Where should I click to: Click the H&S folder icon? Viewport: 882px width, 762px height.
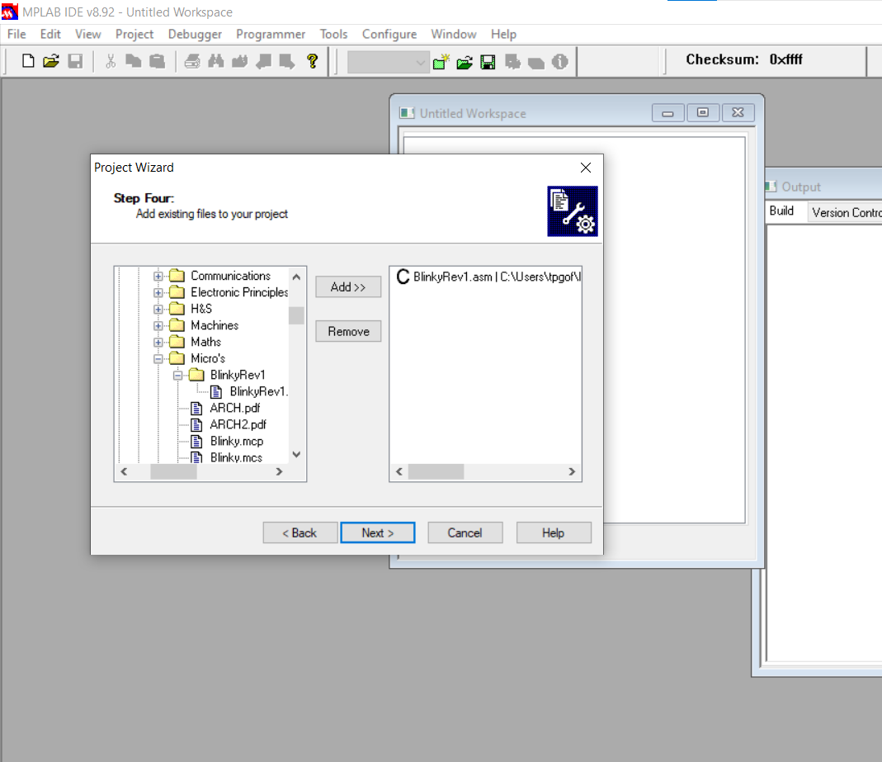coord(177,309)
